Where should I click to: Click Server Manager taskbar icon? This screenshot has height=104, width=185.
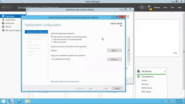(x=10, y=101)
